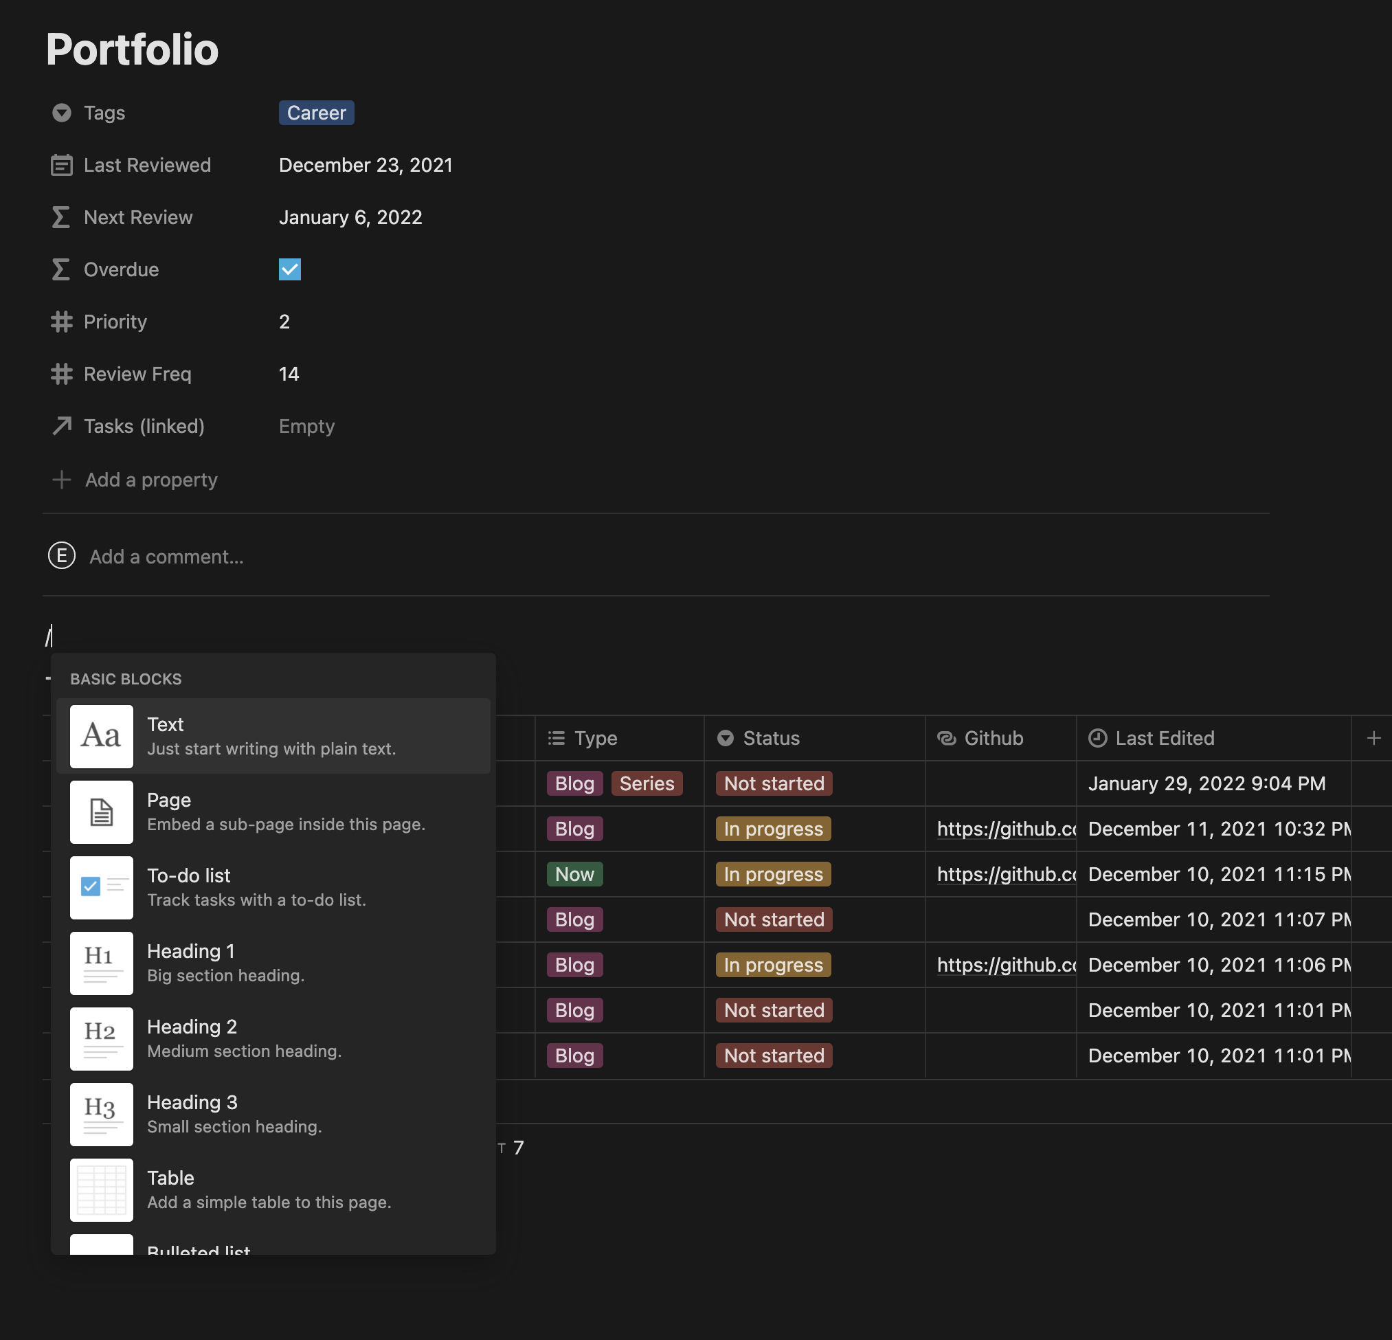The height and width of the screenshot is (1340, 1392).
Task: Click the calendar icon beside Last Reviewed
Action: click(62, 165)
